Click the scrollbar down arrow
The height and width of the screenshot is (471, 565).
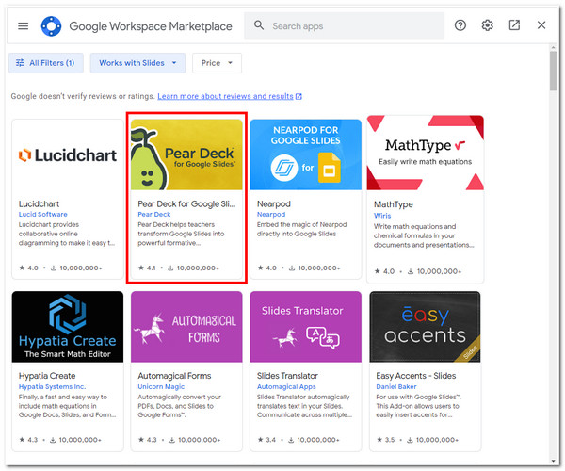(x=553, y=461)
